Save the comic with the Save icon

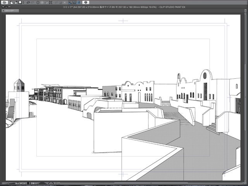tap(20, 2)
